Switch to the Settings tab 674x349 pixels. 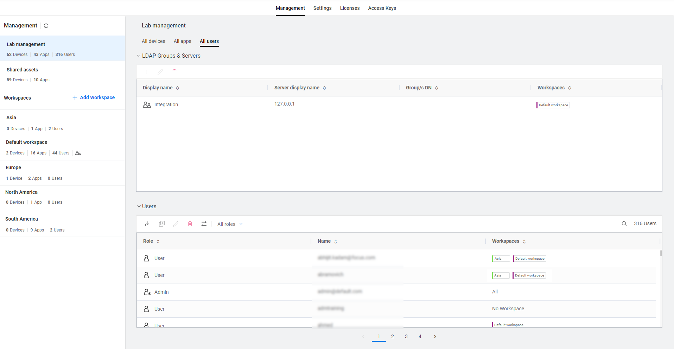click(322, 8)
